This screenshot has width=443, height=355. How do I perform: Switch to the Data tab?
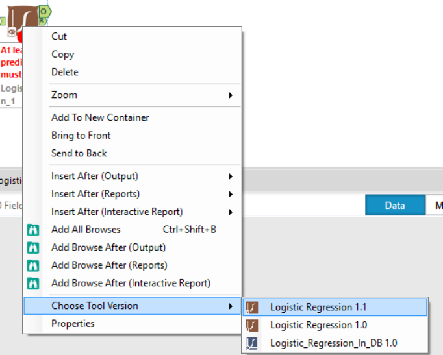click(395, 206)
